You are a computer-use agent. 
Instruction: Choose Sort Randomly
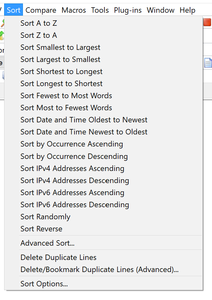coord(103,217)
